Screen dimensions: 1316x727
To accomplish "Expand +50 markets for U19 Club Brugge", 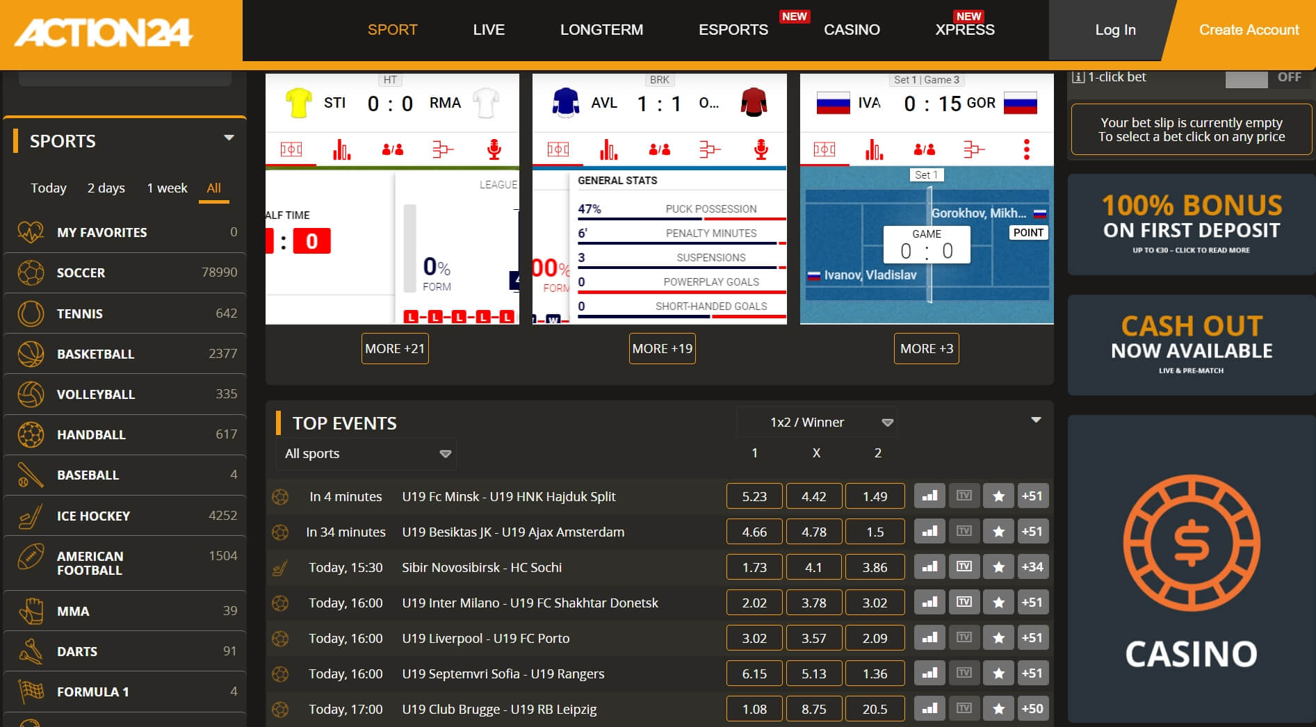I will 1032,709.
